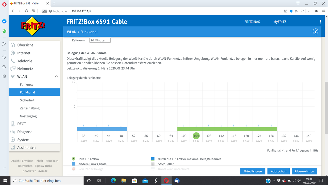328x185 pixels.
Task: Open the Zeitraum 10 Minuten dropdown
Action: (100, 40)
